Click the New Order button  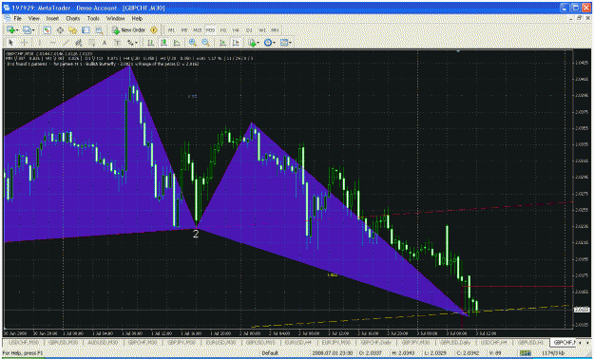129,30
